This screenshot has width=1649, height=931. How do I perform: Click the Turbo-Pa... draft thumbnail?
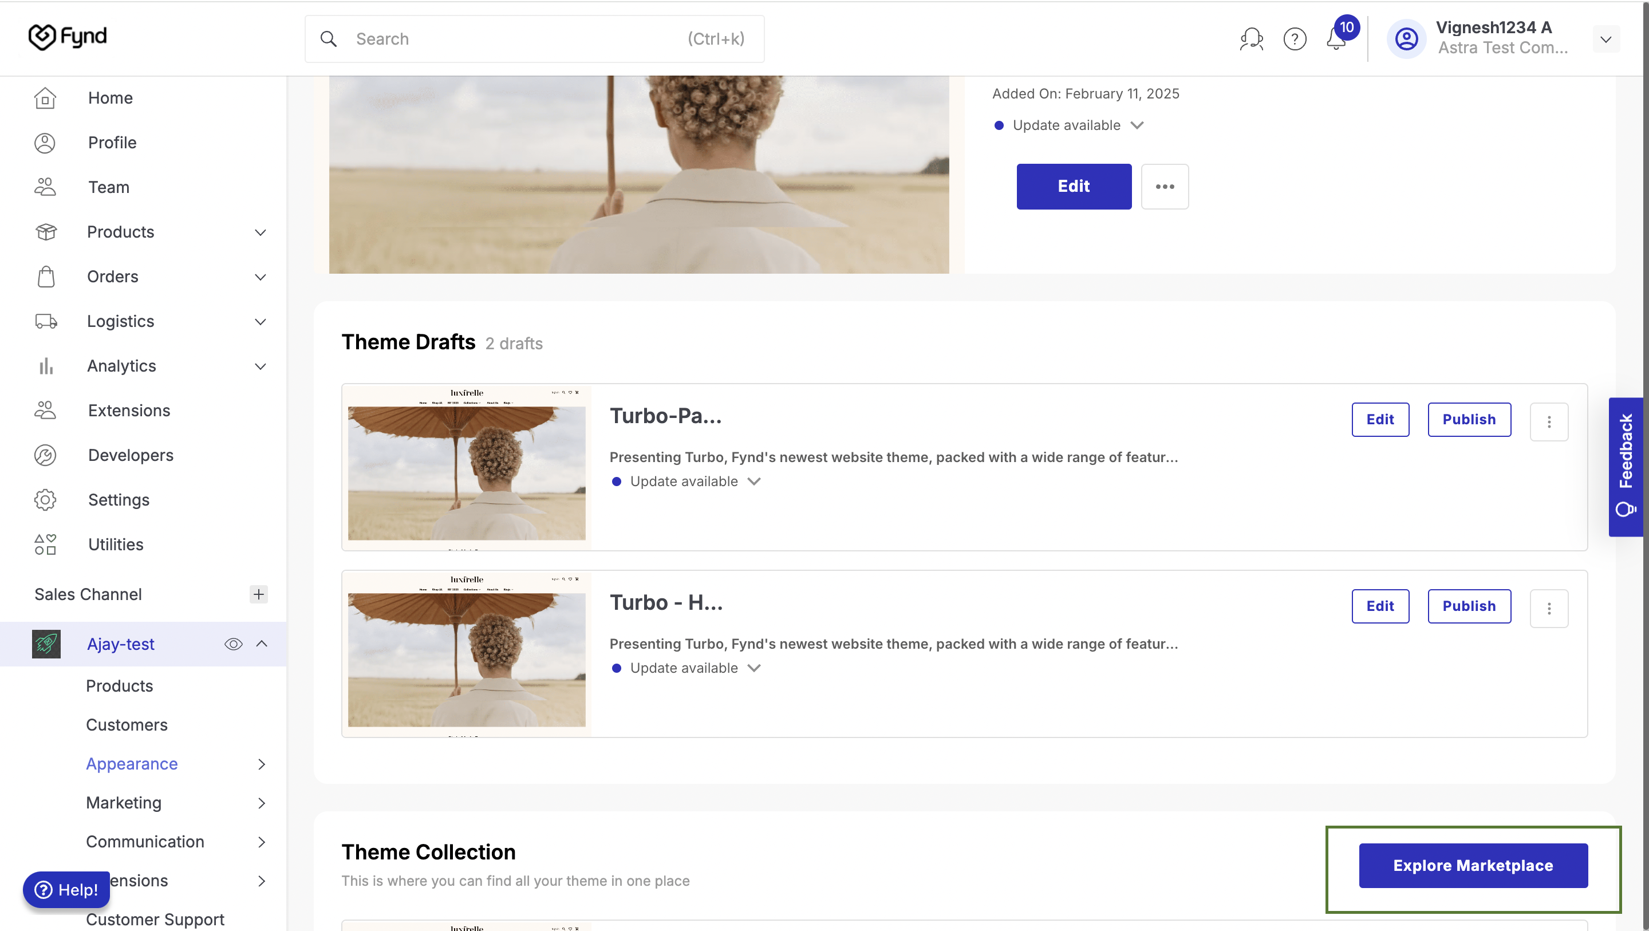coord(467,467)
